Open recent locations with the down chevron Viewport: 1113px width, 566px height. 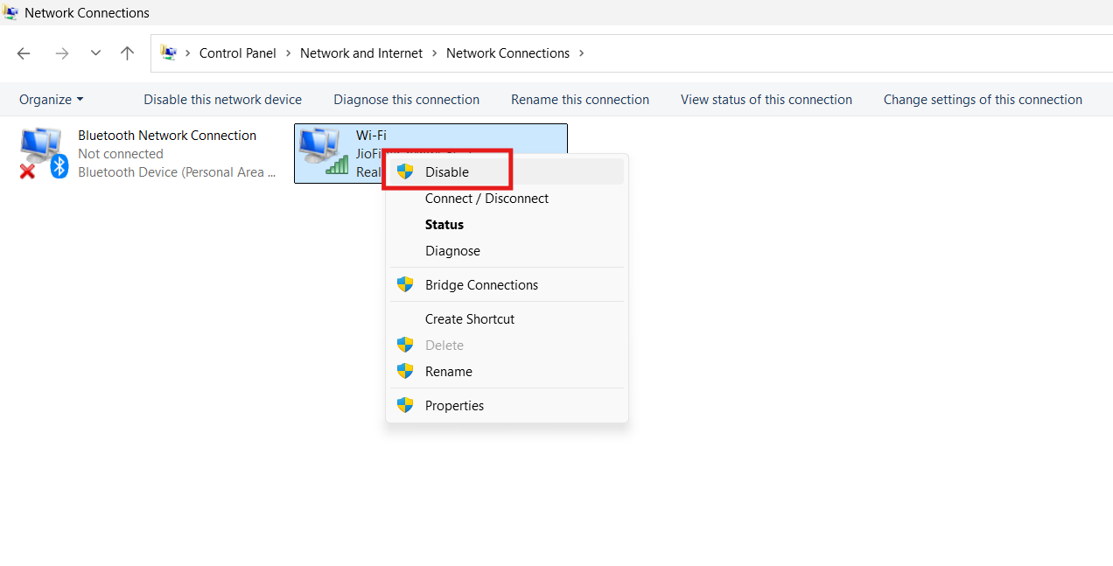(95, 53)
